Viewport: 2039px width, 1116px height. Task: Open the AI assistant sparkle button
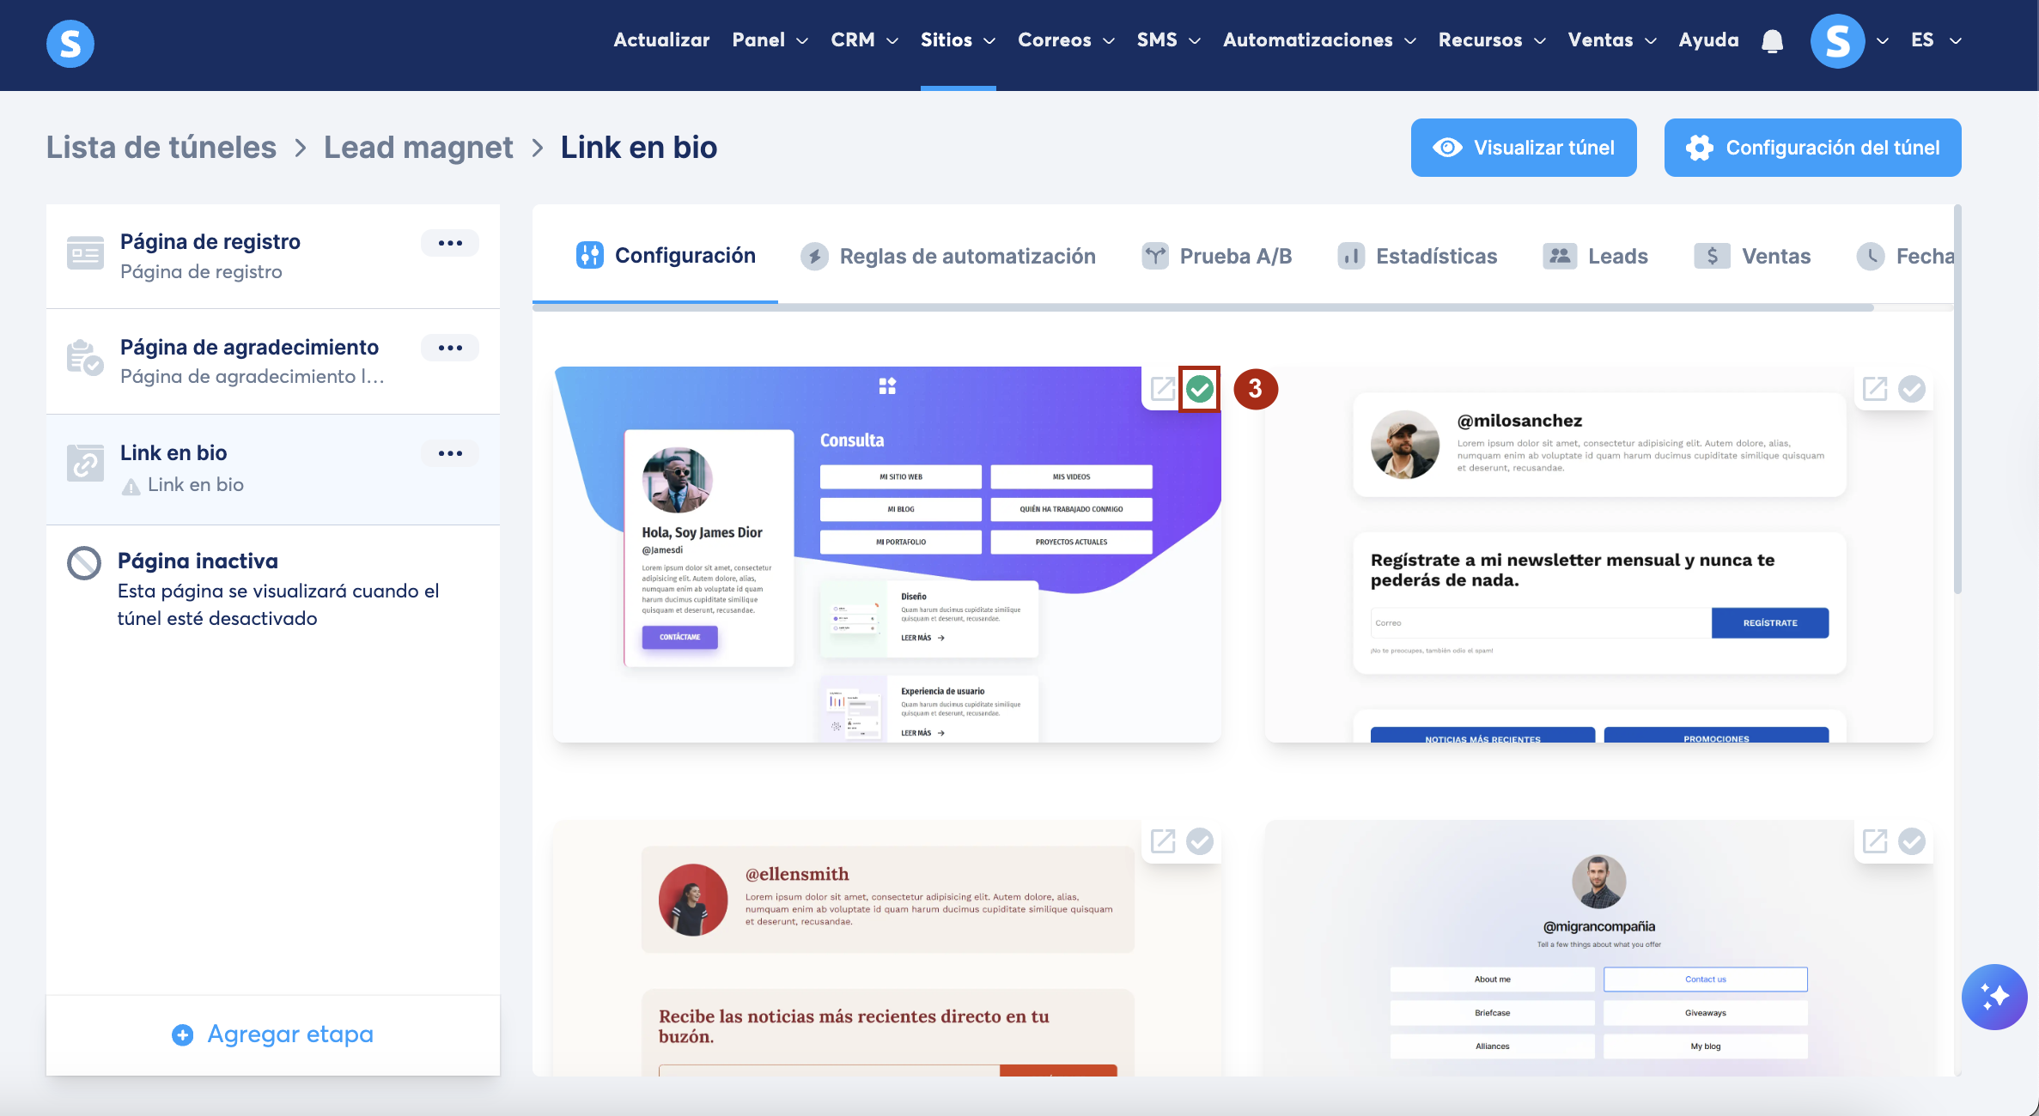1993,997
